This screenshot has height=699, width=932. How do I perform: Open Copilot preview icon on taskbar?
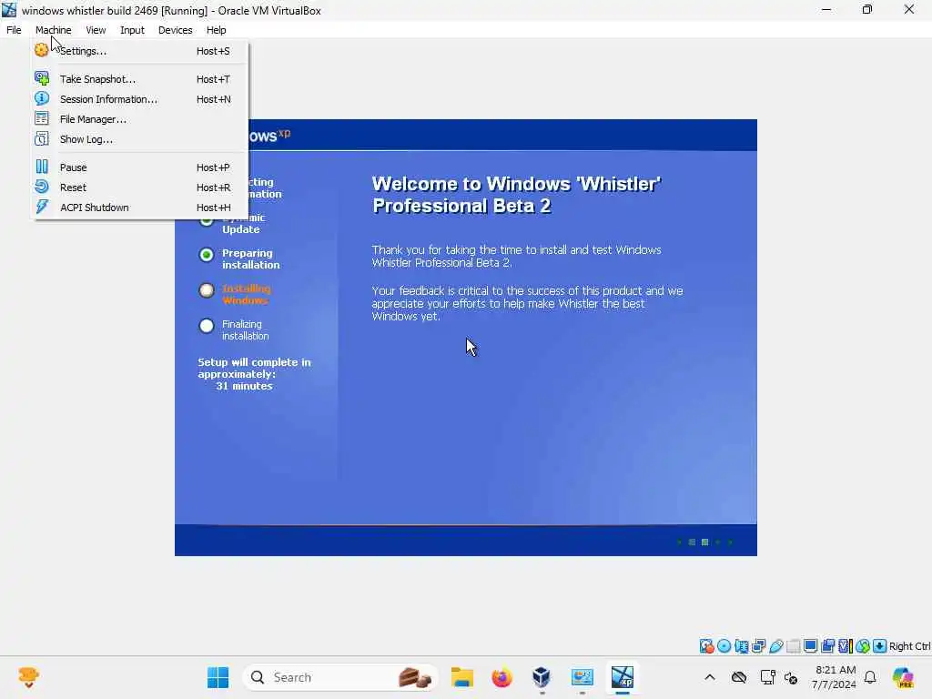[903, 677]
